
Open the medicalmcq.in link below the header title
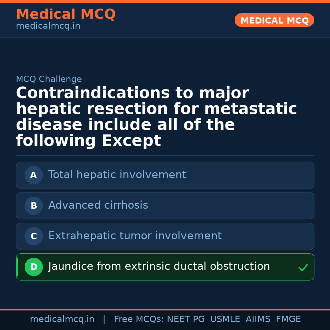(48, 26)
